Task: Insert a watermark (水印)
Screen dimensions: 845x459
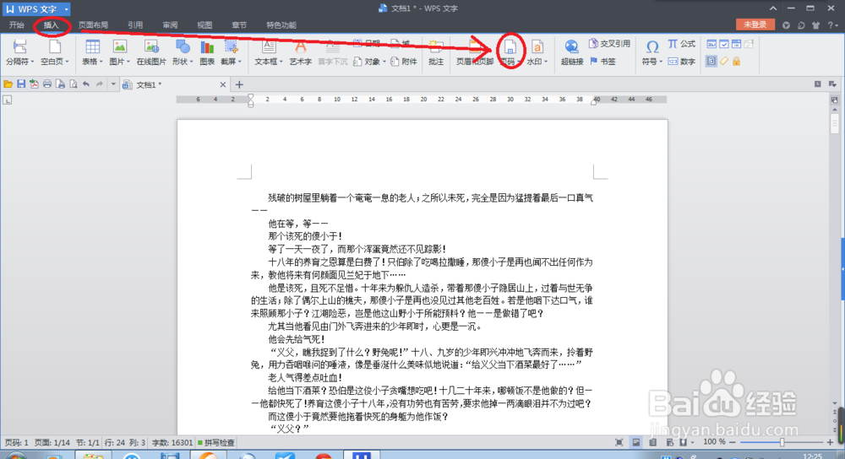Action: [537, 52]
